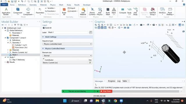The width and height of the screenshot is (186, 104).
Task: Switch to the Geometry ribbon tab
Action: tap(33, 5)
